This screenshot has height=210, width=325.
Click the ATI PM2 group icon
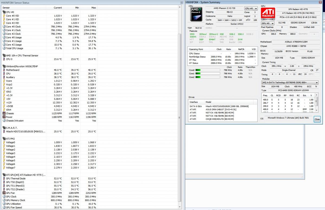(x=4, y=139)
